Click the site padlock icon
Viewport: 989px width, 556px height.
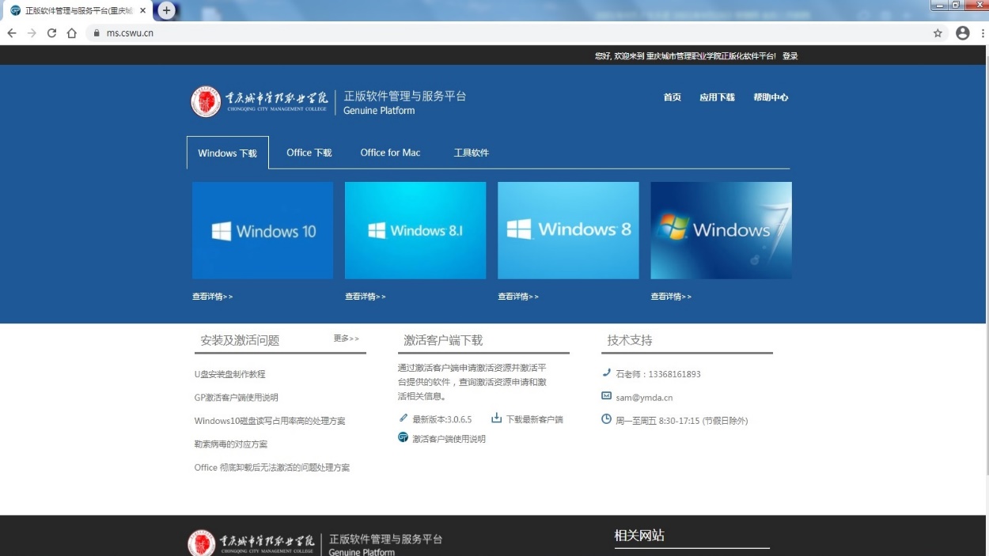coord(97,33)
